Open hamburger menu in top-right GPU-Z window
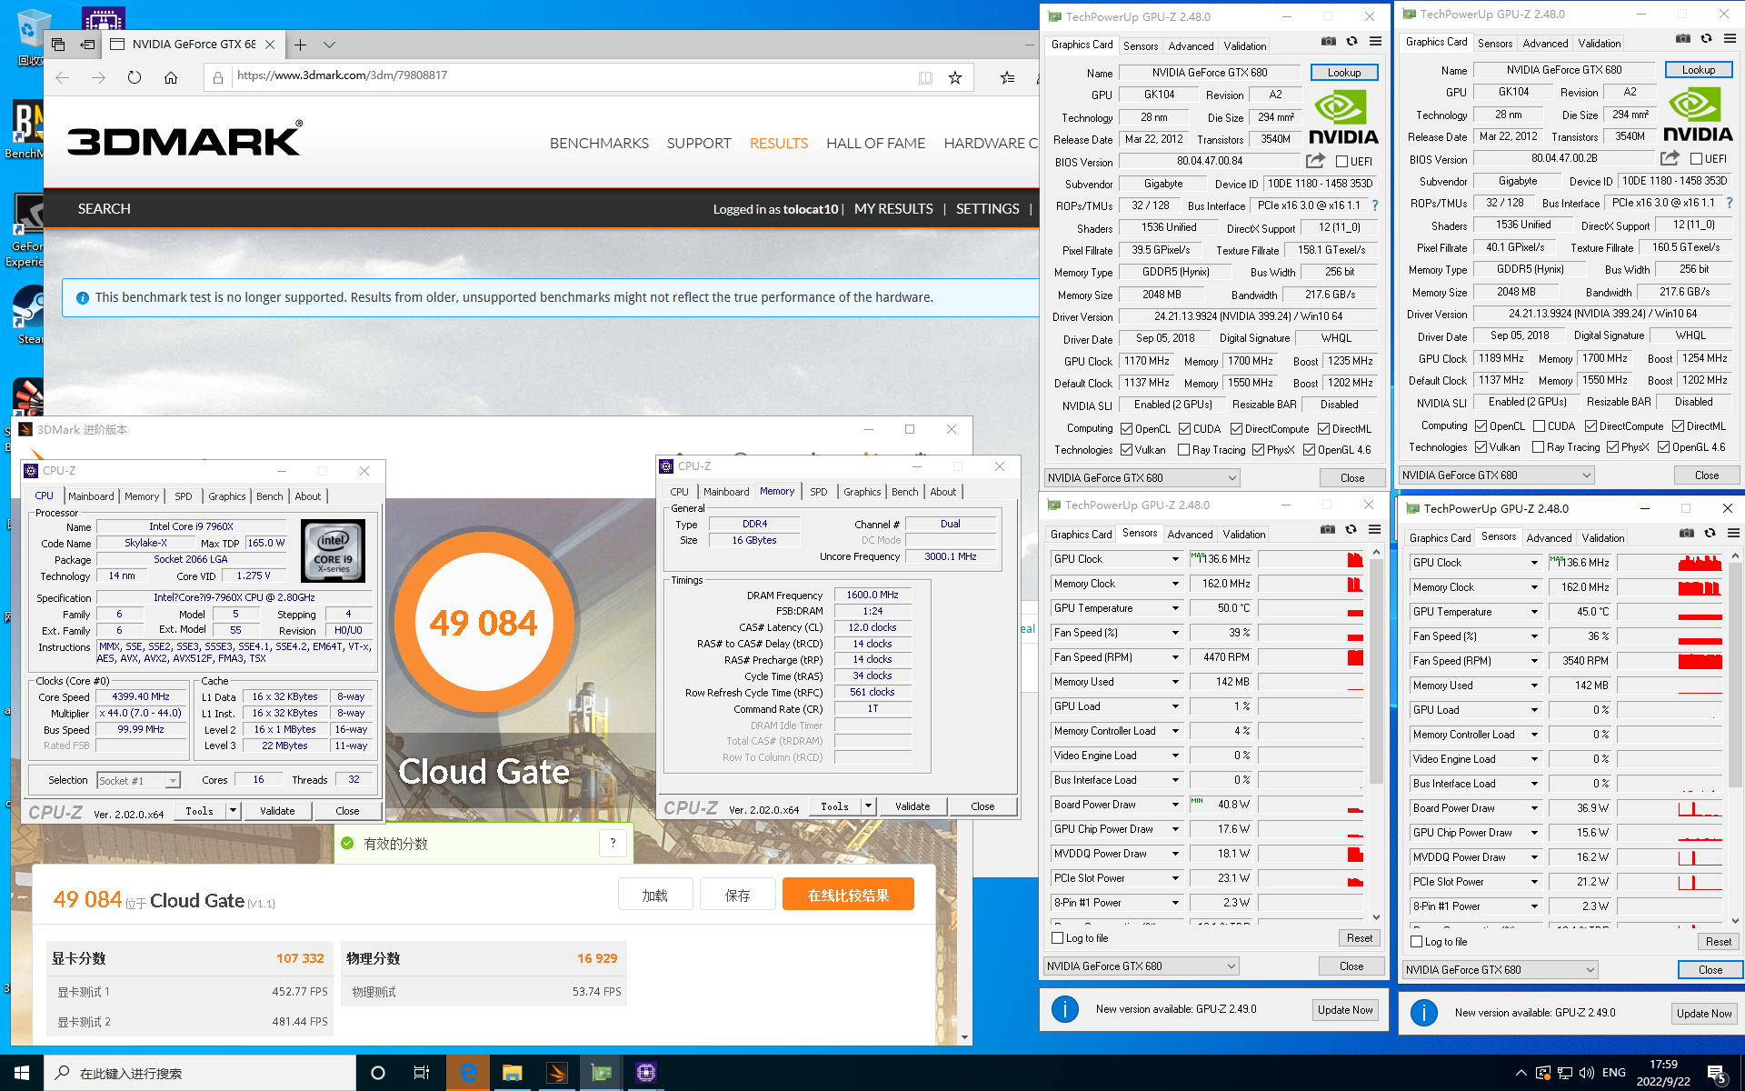This screenshot has width=1745, height=1091. tap(1730, 39)
